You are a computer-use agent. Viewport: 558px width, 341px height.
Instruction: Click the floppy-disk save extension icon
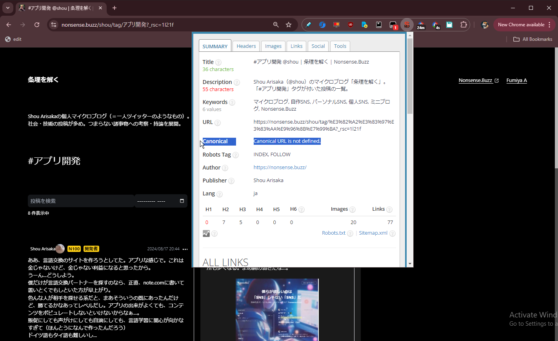pos(449,24)
